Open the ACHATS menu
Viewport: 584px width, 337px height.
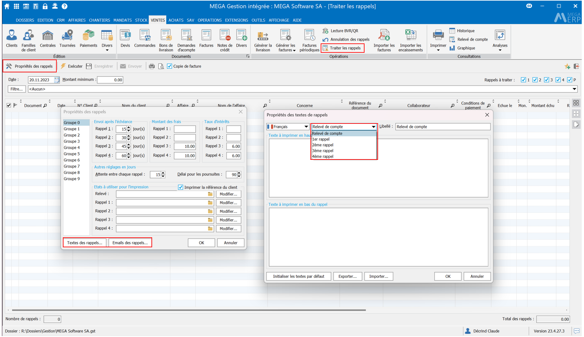tap(176, 20)
